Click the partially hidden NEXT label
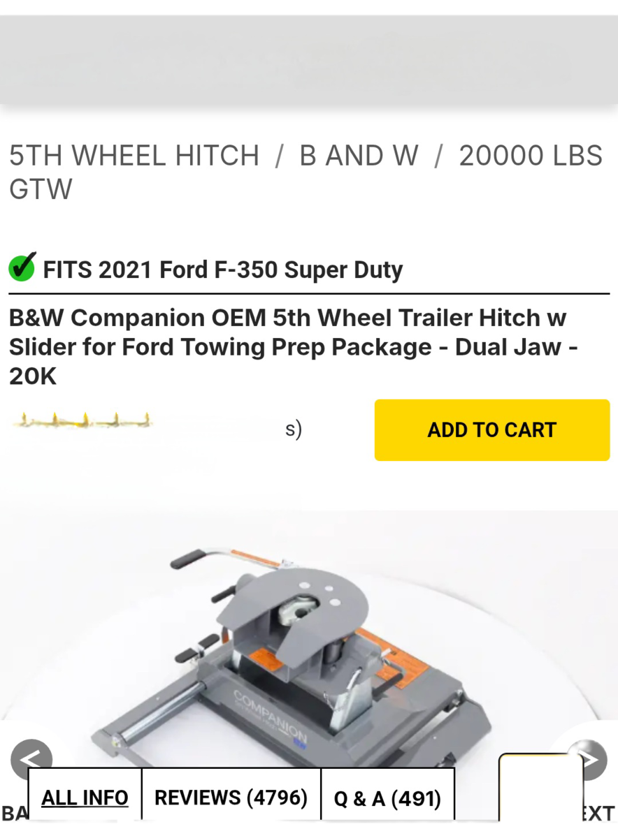 (599, 813)
